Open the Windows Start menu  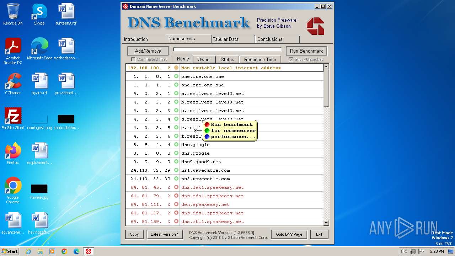10,251
